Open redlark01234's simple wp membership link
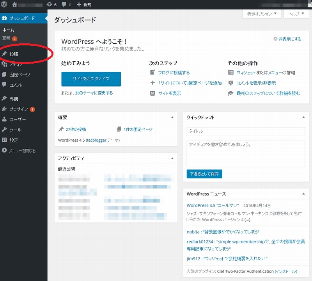 coord(246,245)
